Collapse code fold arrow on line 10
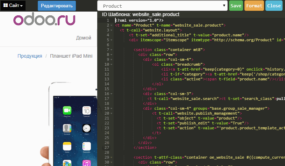 pyautogui.click(x=111, y=65)
